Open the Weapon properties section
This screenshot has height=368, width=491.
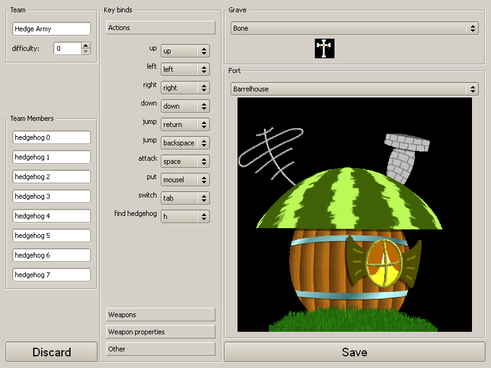coord(160,332)
